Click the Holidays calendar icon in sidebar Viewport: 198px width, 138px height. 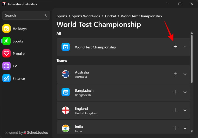click(6, 29)
